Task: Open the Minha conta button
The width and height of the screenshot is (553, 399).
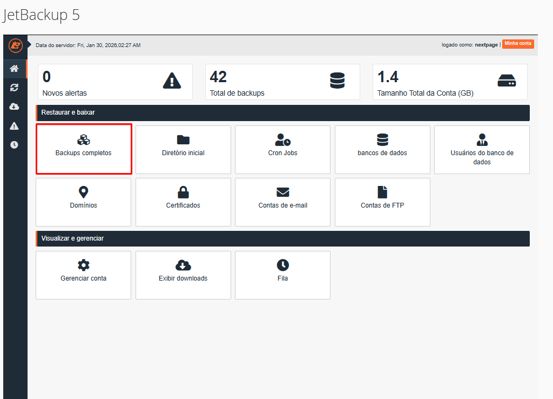Action: (518, 44)
